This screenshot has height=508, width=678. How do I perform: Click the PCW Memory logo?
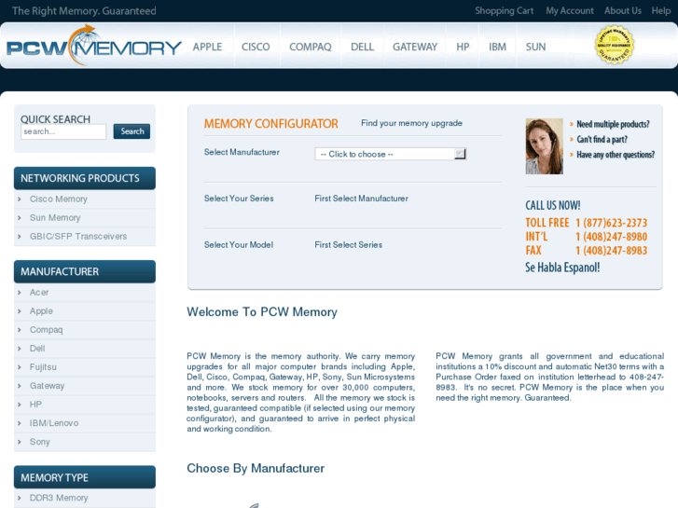click(x=94, y=46)
